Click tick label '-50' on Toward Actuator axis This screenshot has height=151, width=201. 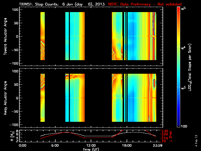pyautogui.click(x=15, y=50)
